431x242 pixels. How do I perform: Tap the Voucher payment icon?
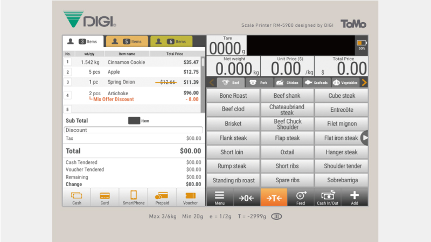click(190, 197)
